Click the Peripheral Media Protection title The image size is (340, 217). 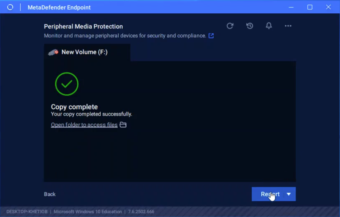pos(83,27)
